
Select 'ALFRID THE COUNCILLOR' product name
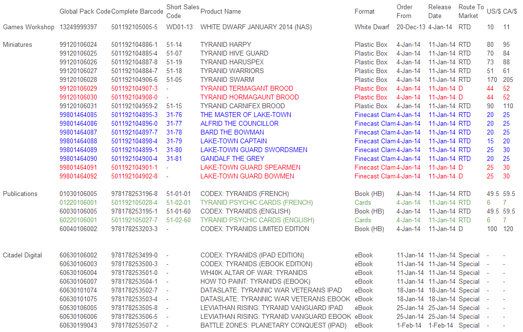tap(239, 124)
